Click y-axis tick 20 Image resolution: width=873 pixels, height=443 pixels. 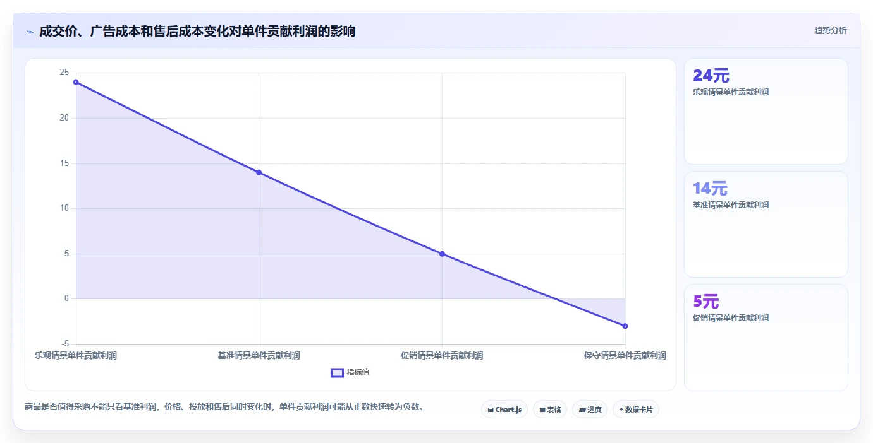click(x=64, y=118)
